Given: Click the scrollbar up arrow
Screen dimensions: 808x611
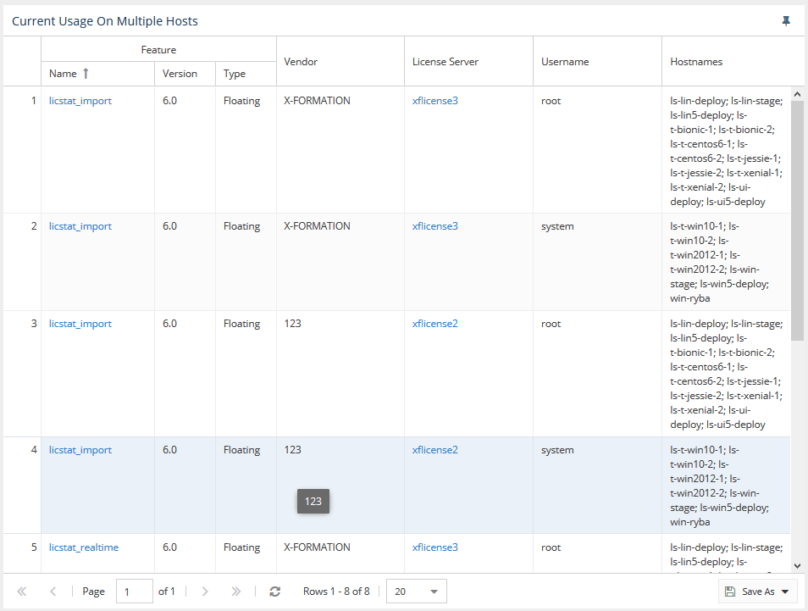Looking at the screenshot, I should [x=797, y=94].
